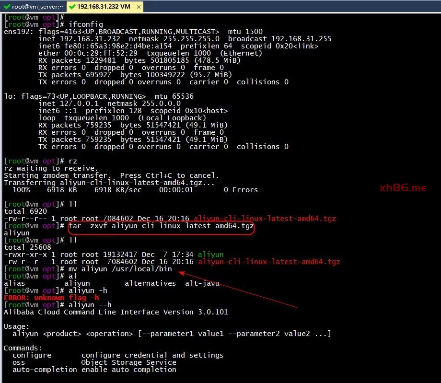Click the Alibaba Cloud version 3.0.101 line
441x383 pixels.
tap(116, 312)
